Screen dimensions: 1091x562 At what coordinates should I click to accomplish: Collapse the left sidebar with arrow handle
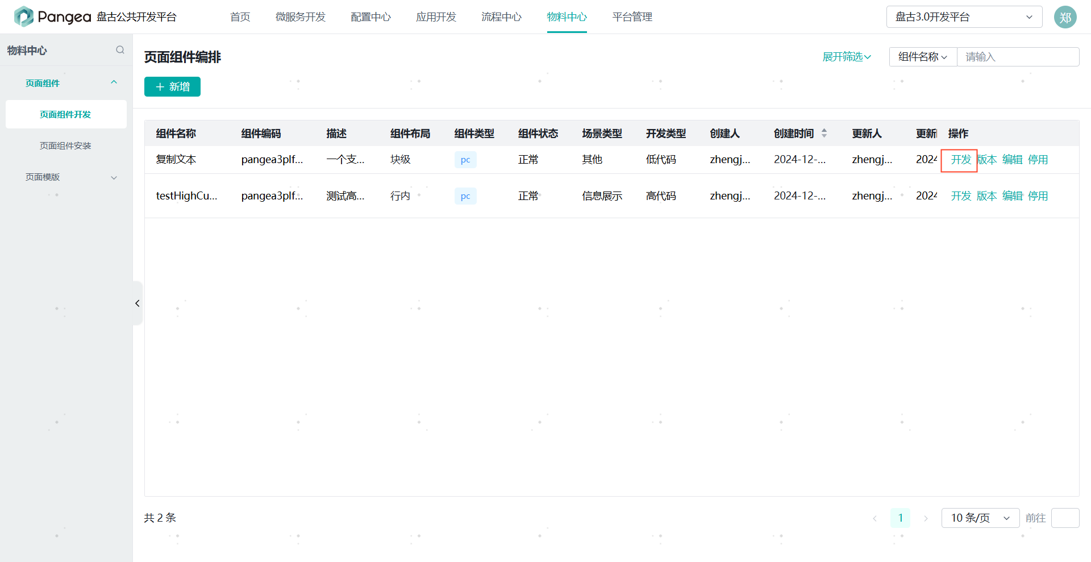[137, 303]
